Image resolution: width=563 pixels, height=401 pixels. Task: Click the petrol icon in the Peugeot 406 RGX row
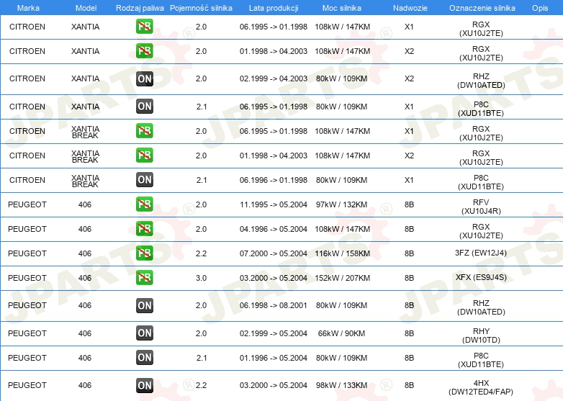(144, 228)
